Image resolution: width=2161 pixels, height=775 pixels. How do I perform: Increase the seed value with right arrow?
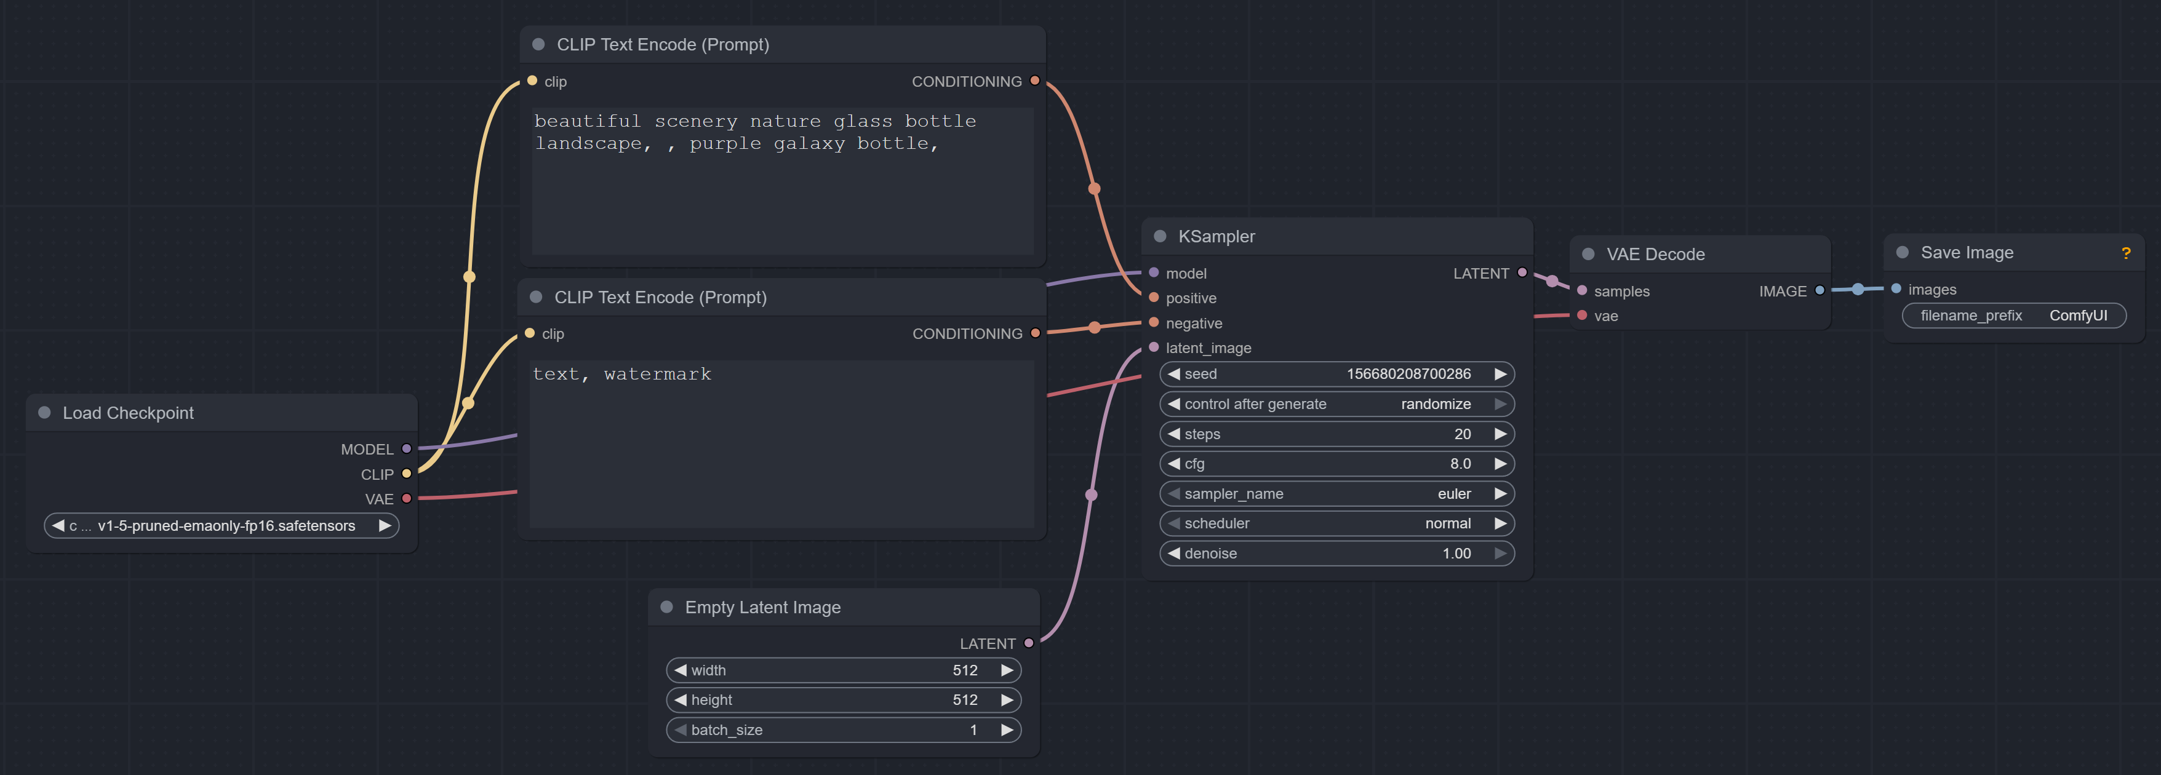tap(1500, 374)
